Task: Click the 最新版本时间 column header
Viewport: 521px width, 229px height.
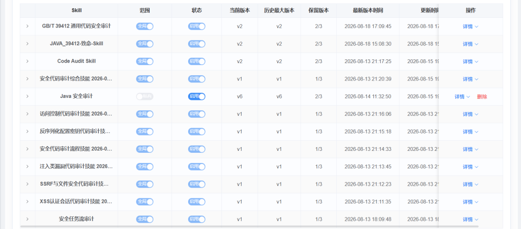Action: [368, 10]
